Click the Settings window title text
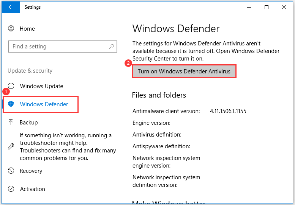Screen dimensions: 295x205 click(x=33, y=7)
